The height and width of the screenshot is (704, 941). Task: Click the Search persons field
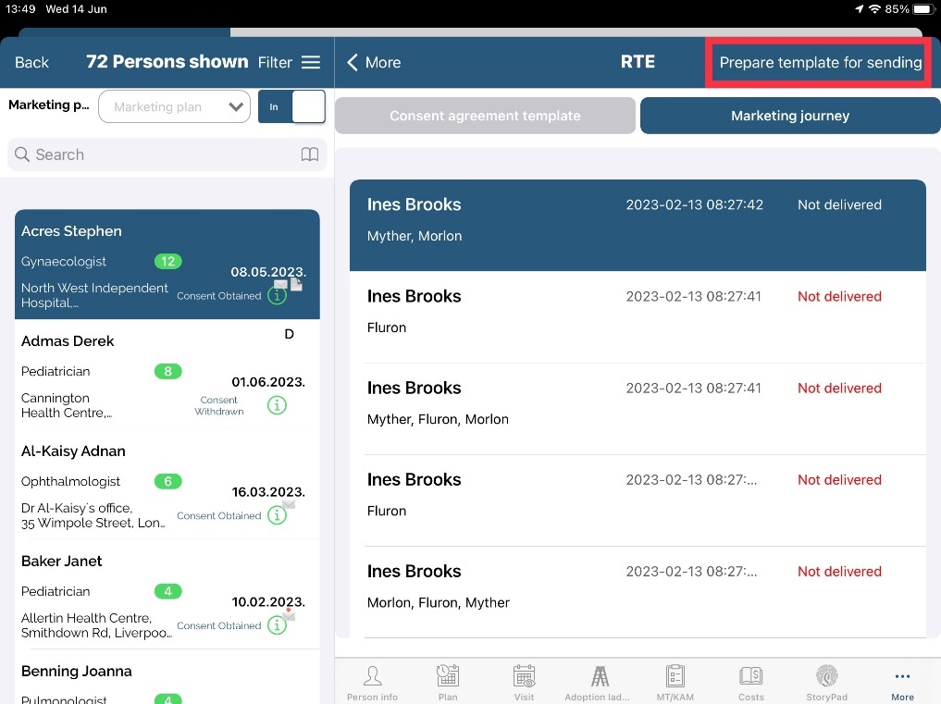pyautogui.click(x=157, y=154)
